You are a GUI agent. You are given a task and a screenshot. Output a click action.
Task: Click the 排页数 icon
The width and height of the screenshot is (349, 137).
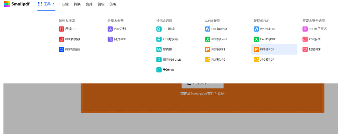[x=159, y=49]
